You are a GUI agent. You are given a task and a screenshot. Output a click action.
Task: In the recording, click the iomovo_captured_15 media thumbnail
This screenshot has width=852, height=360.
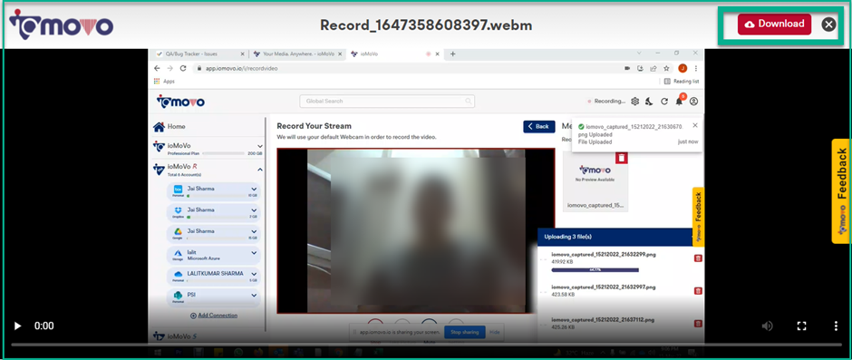point(595,181)
